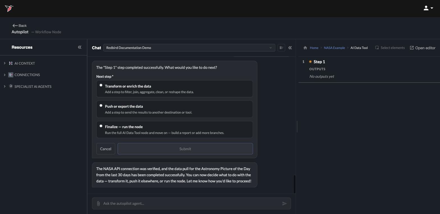Screen dimensions: 440x214
Task: Click the panel divider resize handle
Action: [x=297, y=126]
